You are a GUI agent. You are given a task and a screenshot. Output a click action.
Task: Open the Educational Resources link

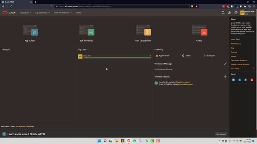pos(239,60)
